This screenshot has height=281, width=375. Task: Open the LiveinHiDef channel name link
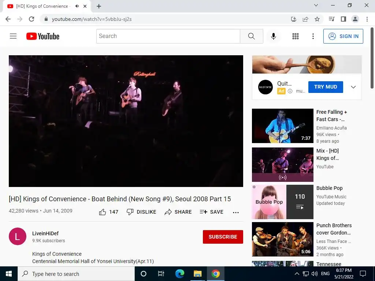45,233
